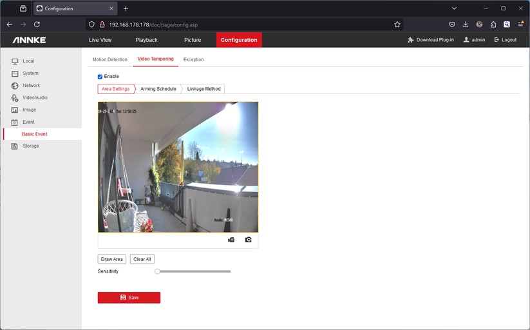The image size is (530, 330).
Task: Click the Sensitivity slider track
Action: (x=193, y=271)
